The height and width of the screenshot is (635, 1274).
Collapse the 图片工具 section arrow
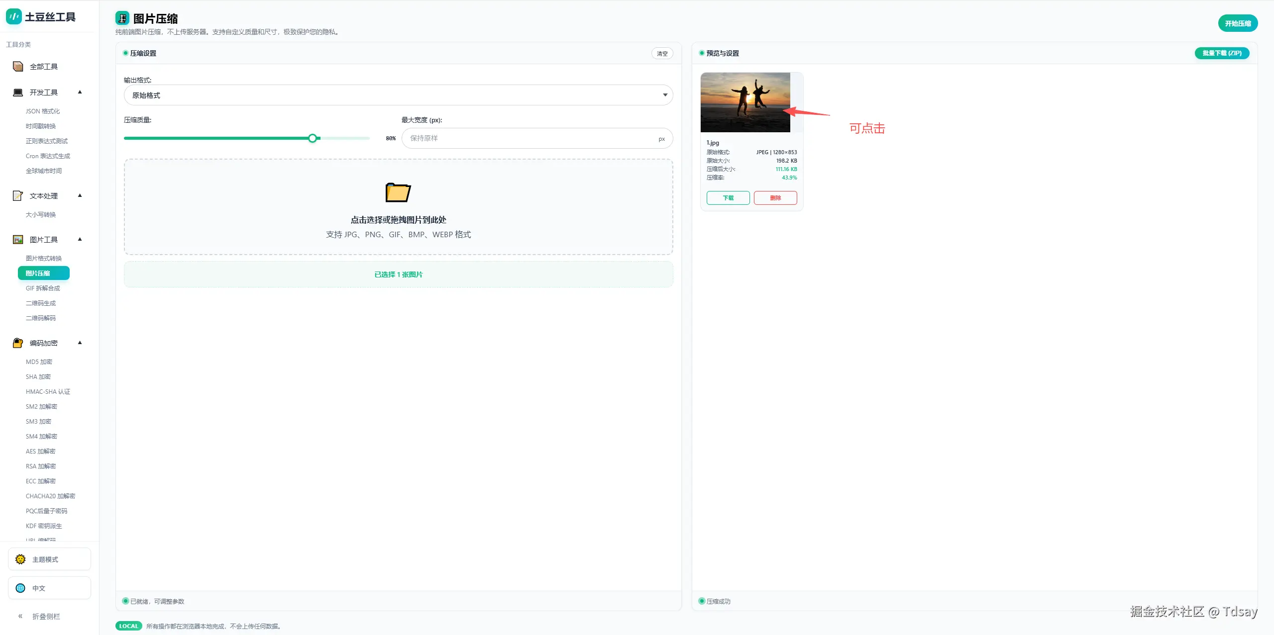click(x=80, y=239)
